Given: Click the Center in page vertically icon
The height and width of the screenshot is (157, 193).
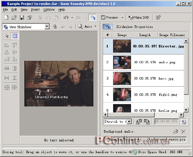Looking at the screenshot, I should [x=15, y=87].
